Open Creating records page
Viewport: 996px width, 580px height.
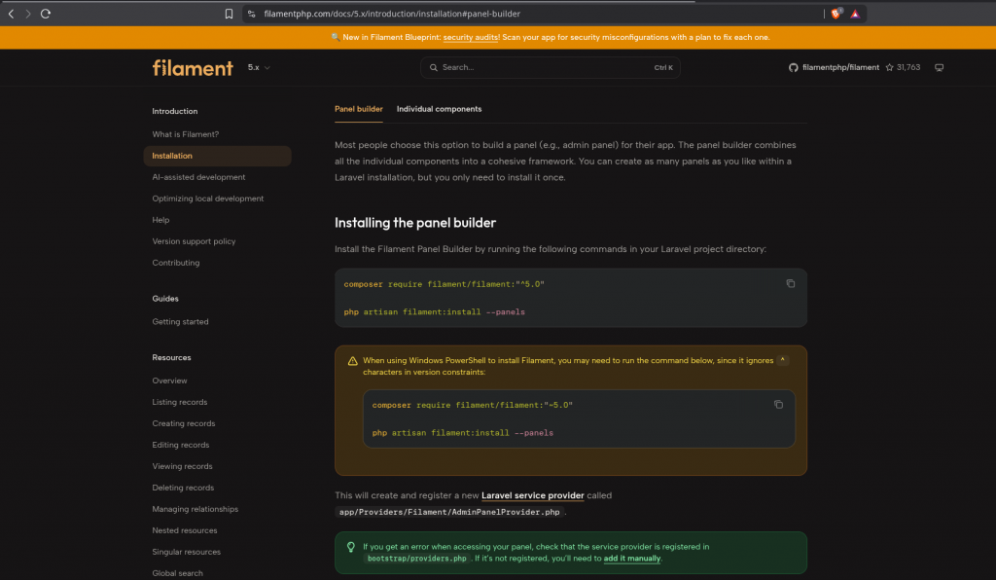[x=184, y=423]
